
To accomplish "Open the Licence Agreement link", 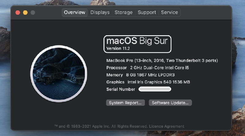I will tap(166, 126).
